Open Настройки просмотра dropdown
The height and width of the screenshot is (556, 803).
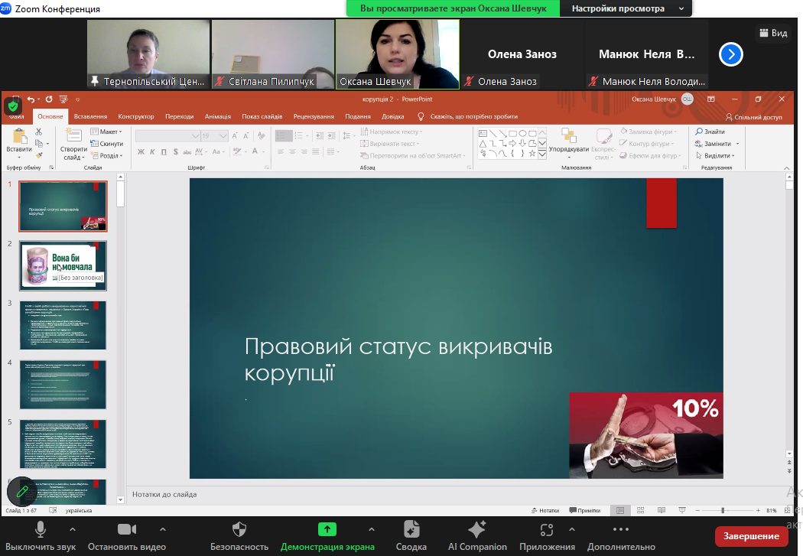click(x=626, y=8)
